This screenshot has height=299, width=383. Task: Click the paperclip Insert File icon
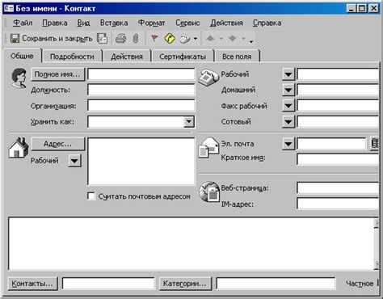click(136, 39)
